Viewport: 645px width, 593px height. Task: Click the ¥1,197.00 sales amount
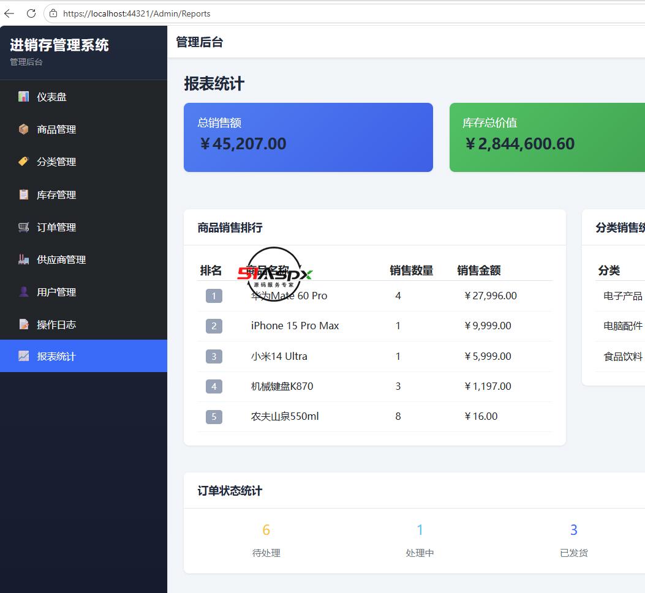click(488, 386)
